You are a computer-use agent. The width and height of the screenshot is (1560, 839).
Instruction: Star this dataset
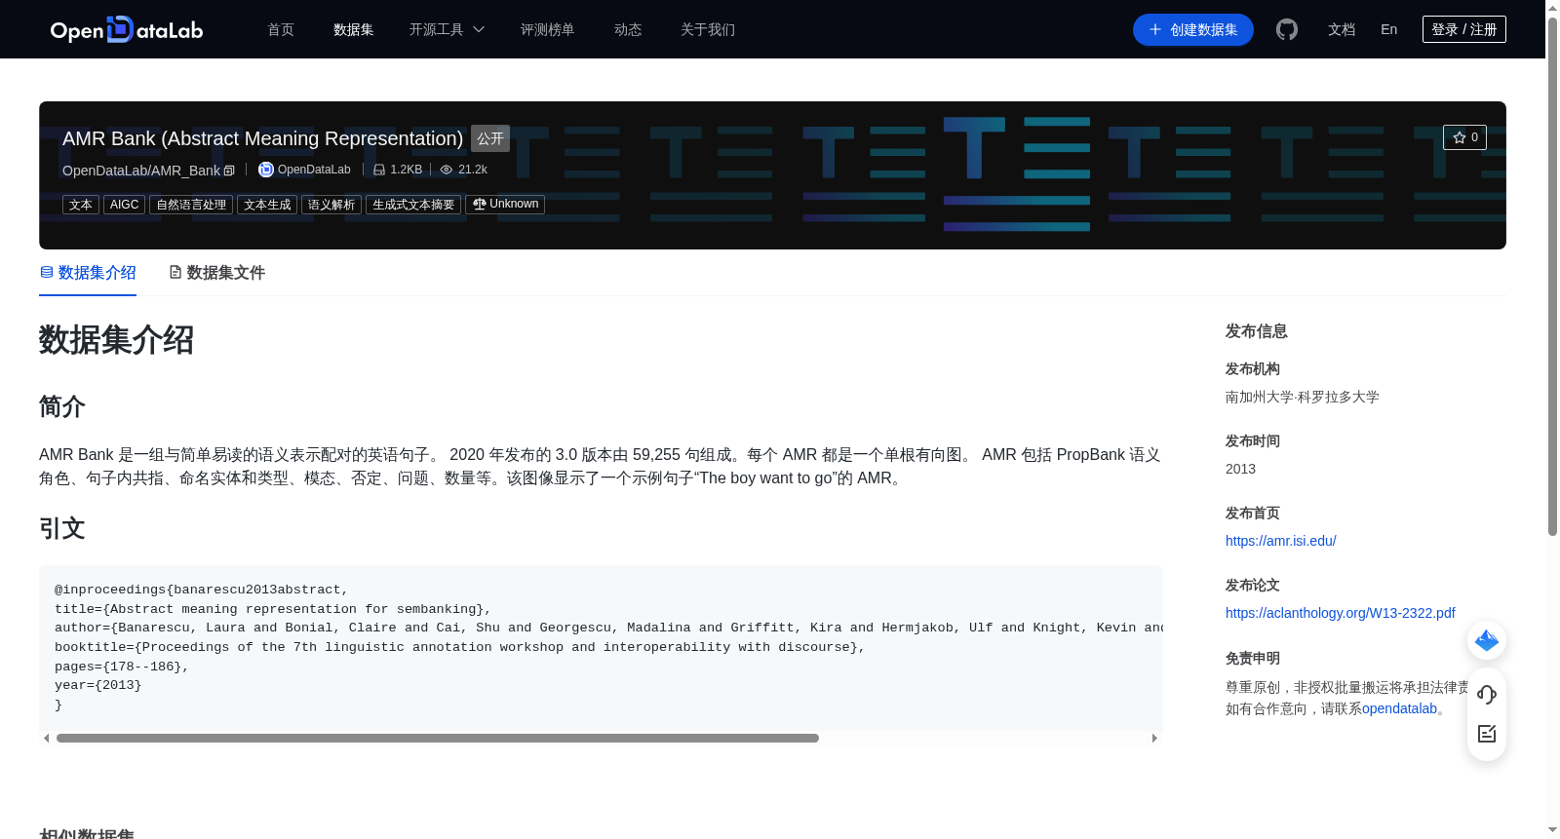tap(1464, 137)
